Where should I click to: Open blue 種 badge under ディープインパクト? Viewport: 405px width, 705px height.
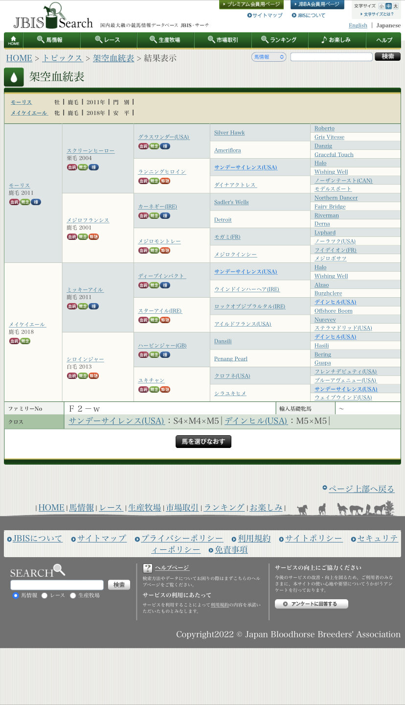[x=165, y=285]
